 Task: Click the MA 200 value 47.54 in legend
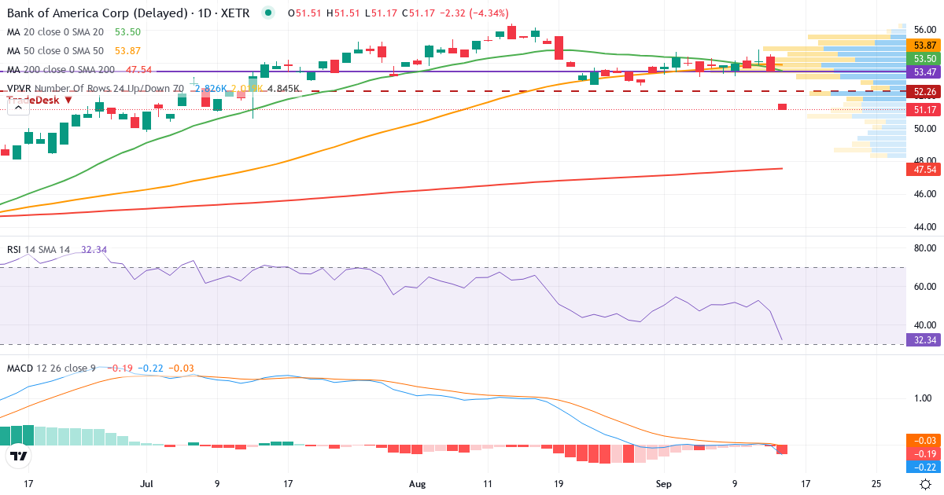[138, 70]
